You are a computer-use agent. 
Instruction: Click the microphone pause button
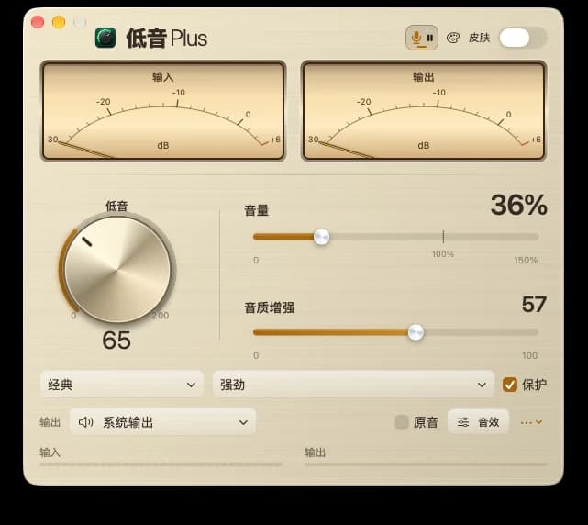pos(422,38)
